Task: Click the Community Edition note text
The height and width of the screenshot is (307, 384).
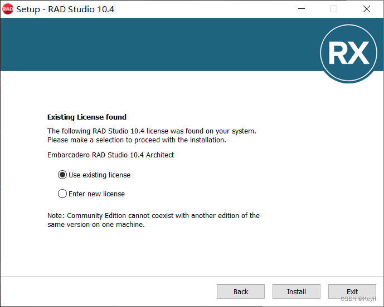Action: [153, 220]
